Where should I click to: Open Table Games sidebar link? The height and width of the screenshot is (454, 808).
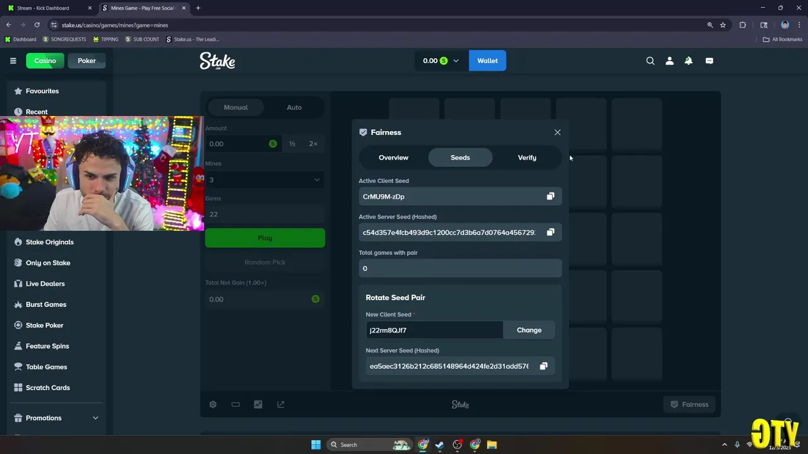pyautogui.click(x=46, y=367)
